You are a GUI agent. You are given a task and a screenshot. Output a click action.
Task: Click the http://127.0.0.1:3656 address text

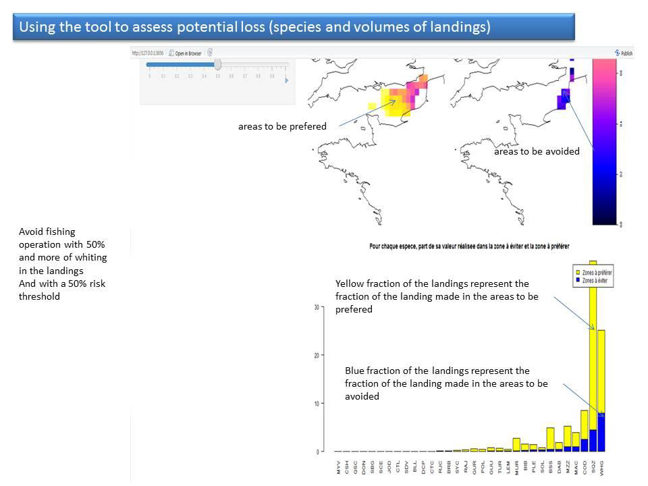tap(148, 53)
